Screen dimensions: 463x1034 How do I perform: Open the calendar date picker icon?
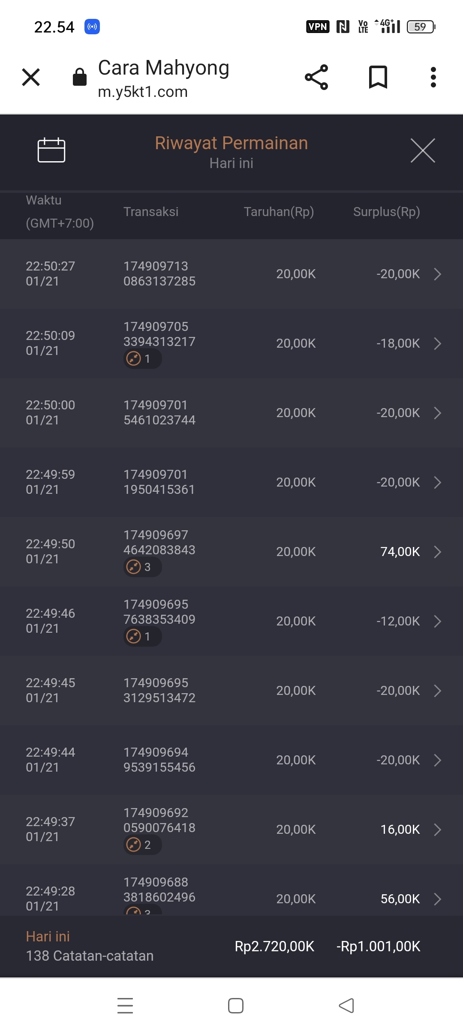point(51,150)
